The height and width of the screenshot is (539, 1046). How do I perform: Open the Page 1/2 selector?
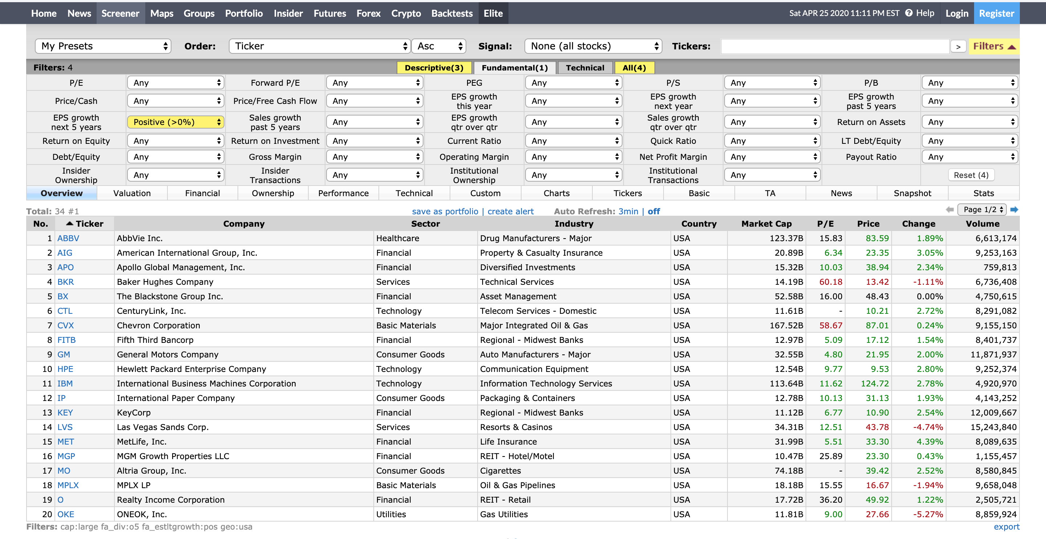pyautogui.click(x=982, y=210)
